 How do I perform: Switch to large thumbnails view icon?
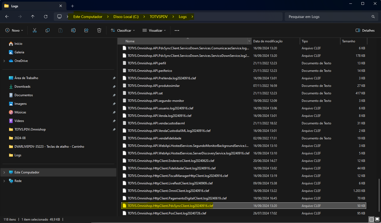pos(377,220)
